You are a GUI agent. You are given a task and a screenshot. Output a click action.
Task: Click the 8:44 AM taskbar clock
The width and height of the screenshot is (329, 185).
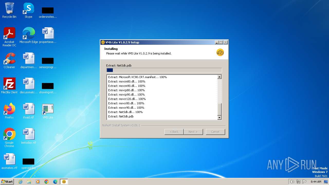point(316,182)
